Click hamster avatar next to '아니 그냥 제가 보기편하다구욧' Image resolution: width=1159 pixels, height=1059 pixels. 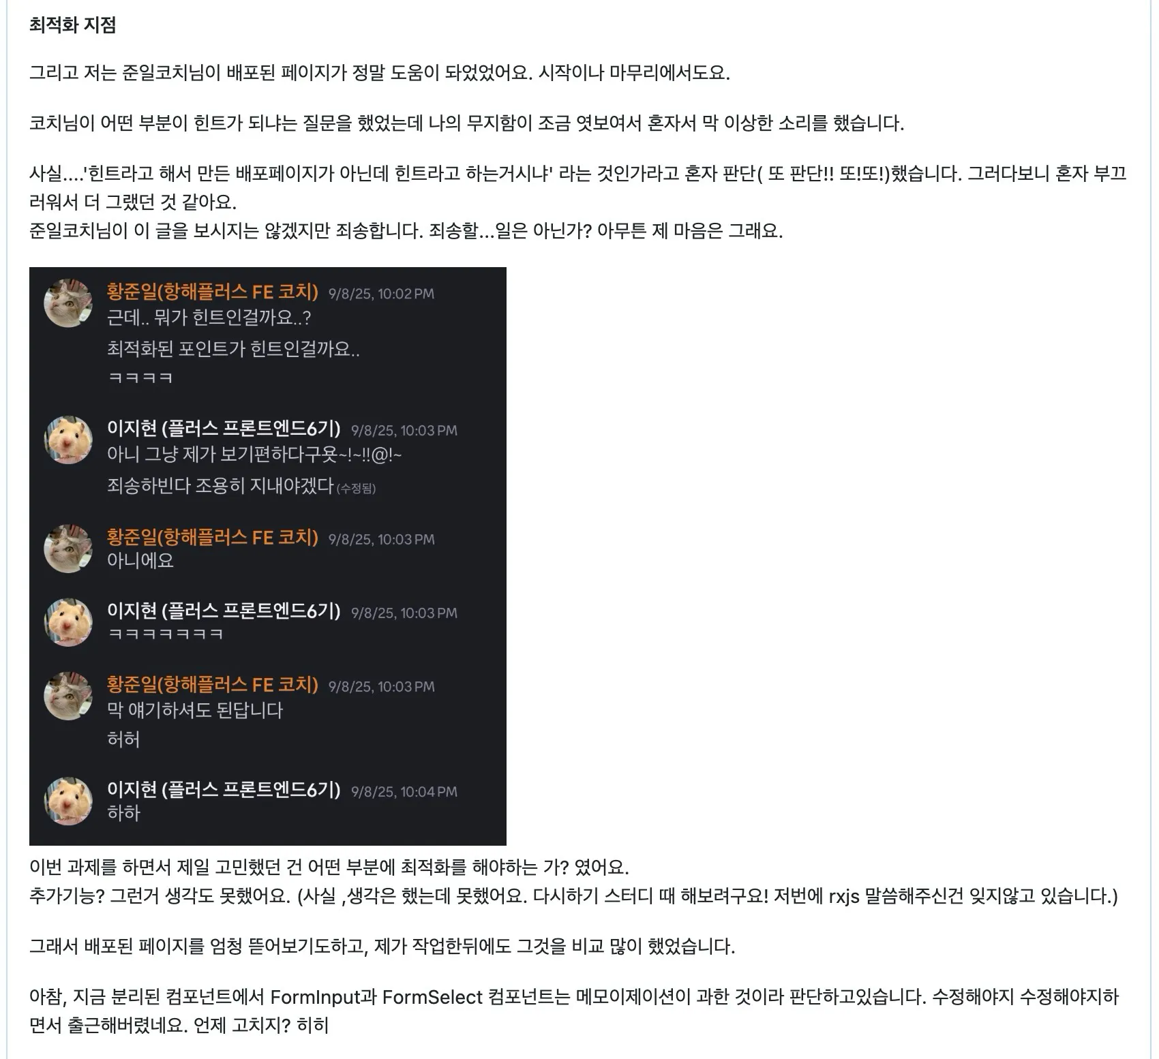click(68, 440)
